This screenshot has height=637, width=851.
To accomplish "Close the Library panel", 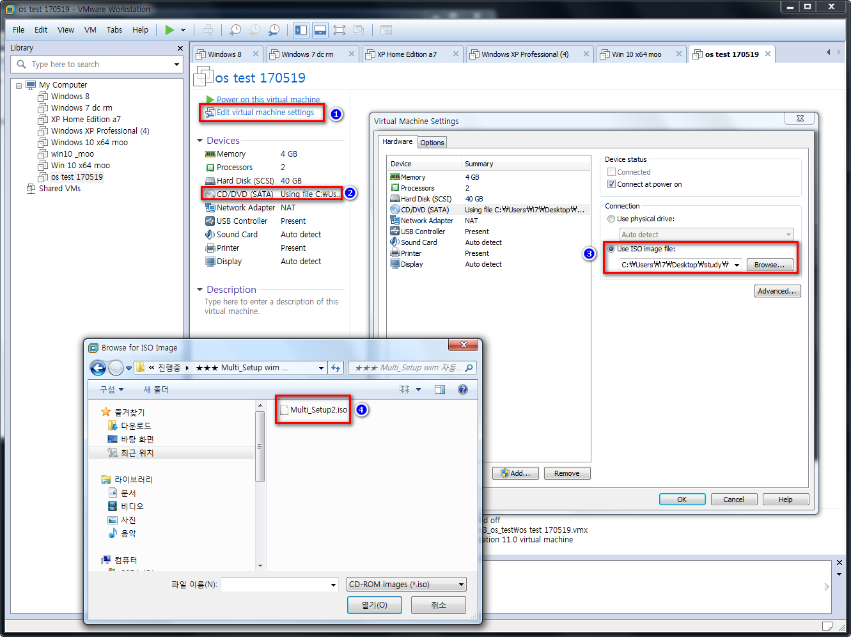I will (x=180, y=48).
